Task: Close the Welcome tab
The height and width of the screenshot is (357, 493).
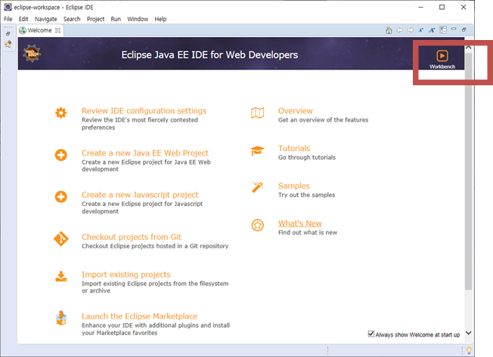Action: (58, 30)
